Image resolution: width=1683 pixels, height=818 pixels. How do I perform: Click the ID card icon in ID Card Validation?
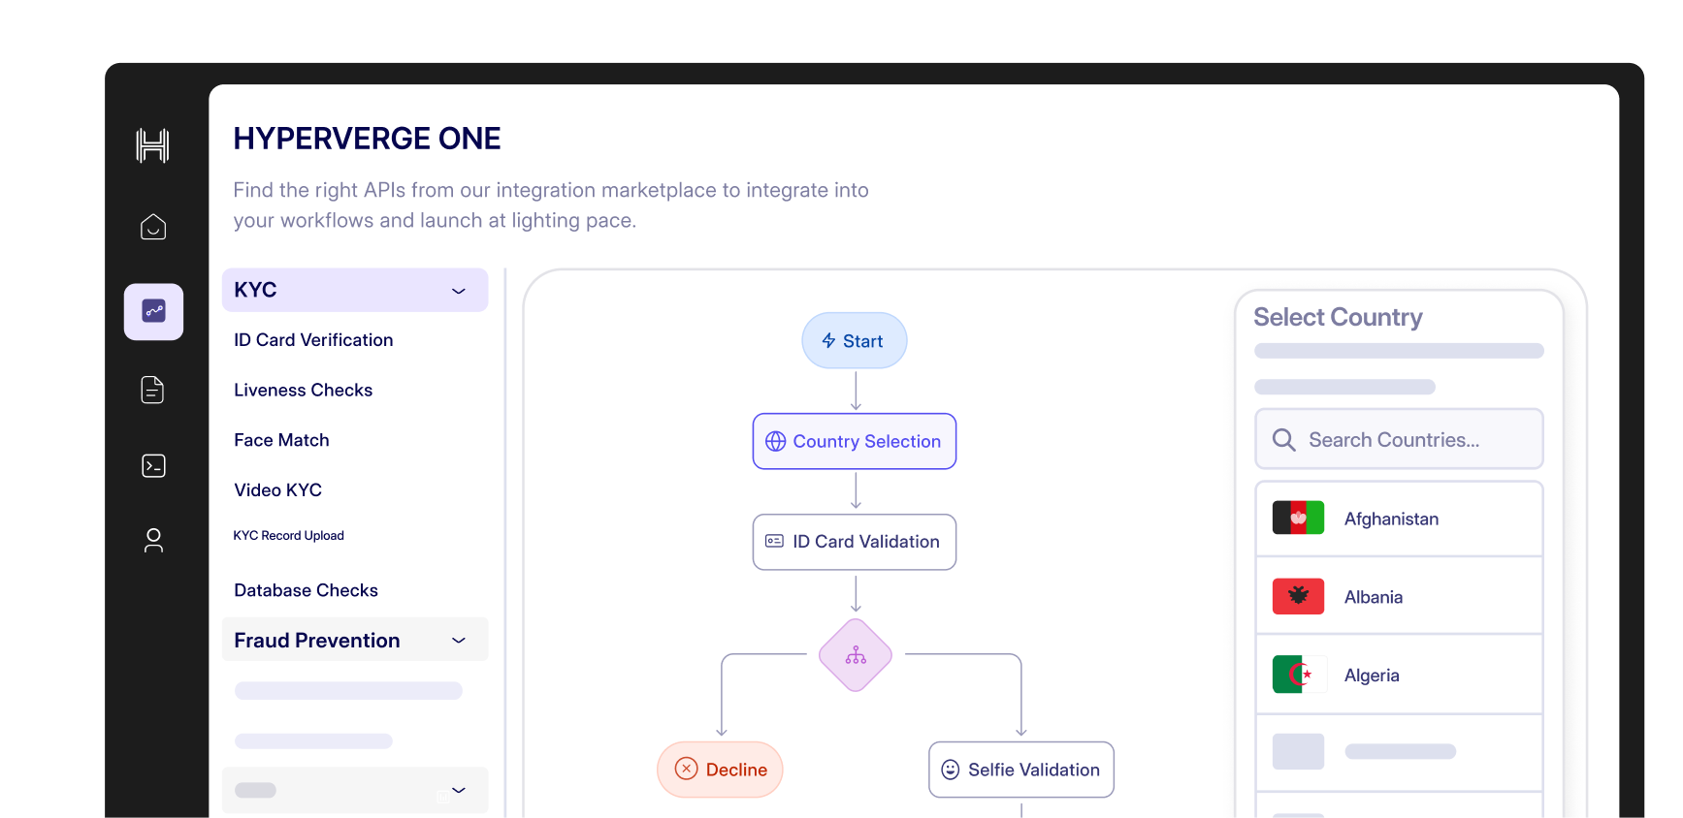(774, 541)
